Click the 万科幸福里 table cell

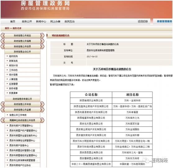tap(132, 112)
